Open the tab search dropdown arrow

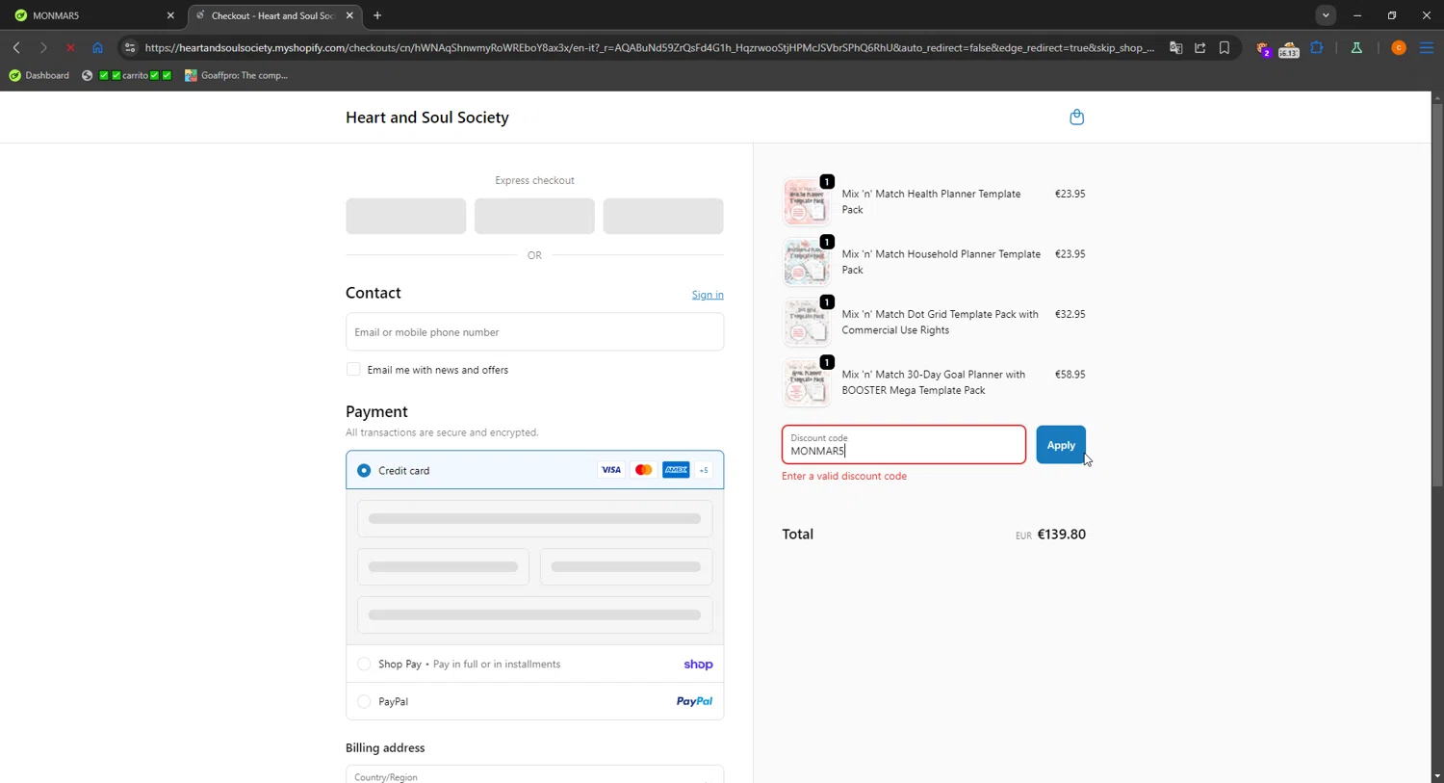(1326, 15)
